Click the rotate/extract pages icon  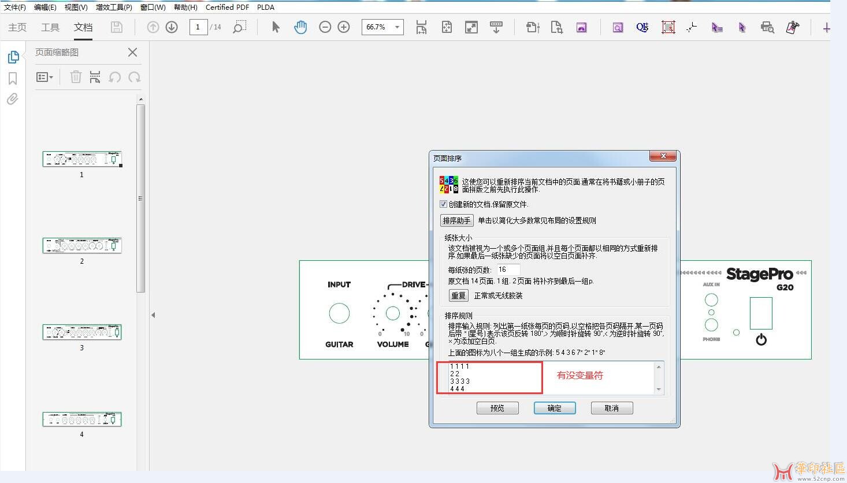click(x=533, y=27)
